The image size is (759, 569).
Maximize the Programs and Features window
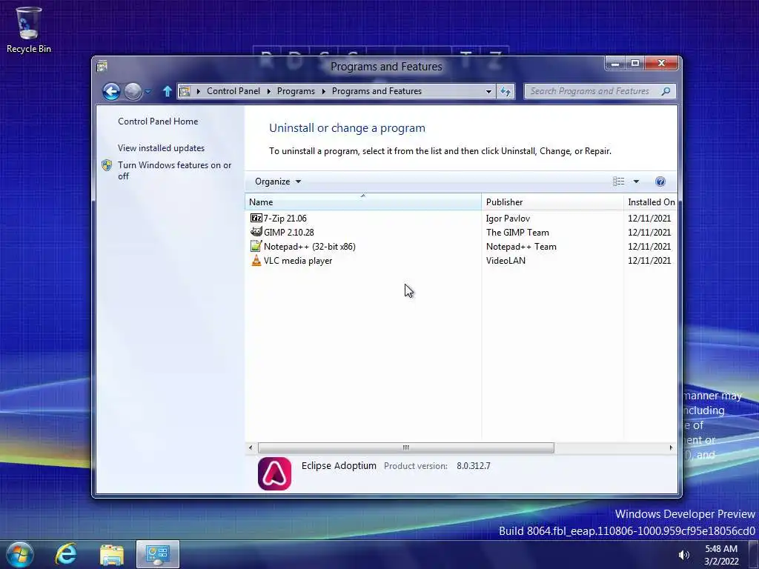[x=635, y=64]
